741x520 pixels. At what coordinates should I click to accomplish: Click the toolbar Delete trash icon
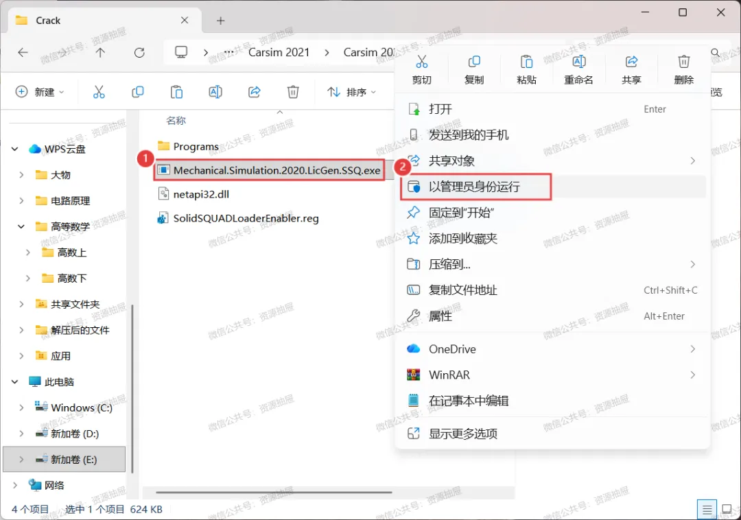(293, 92)
